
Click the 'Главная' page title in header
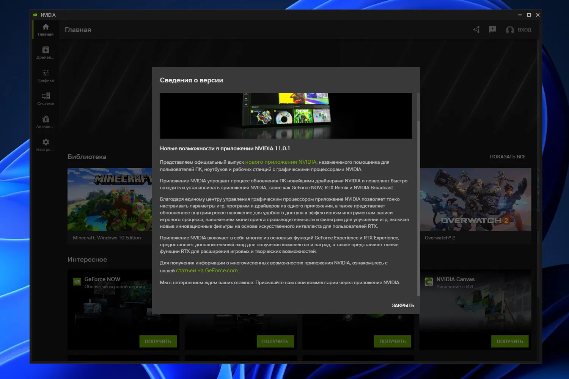[78, 30]
